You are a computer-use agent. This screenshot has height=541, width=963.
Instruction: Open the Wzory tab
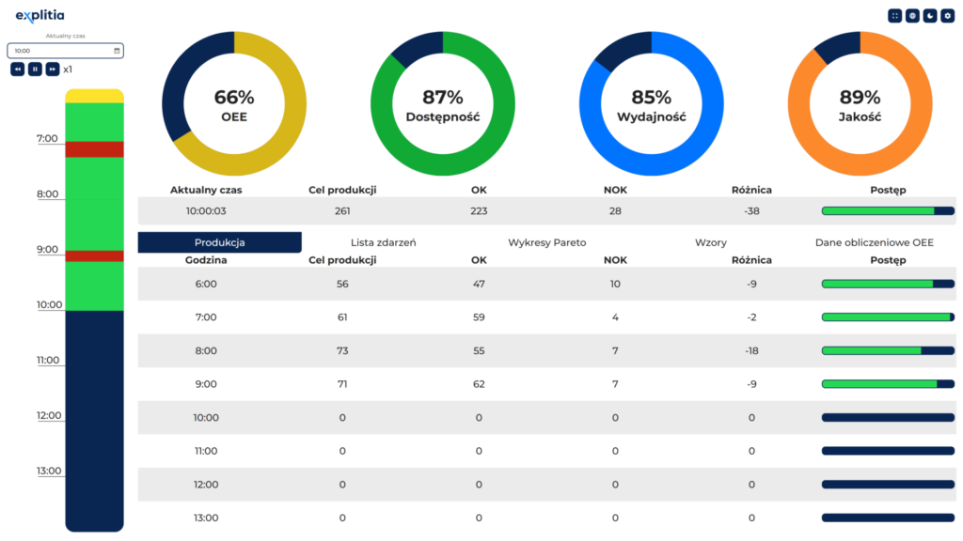(x=710, y=242)
